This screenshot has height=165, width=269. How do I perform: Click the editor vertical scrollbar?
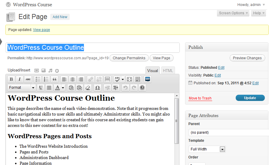176,121
